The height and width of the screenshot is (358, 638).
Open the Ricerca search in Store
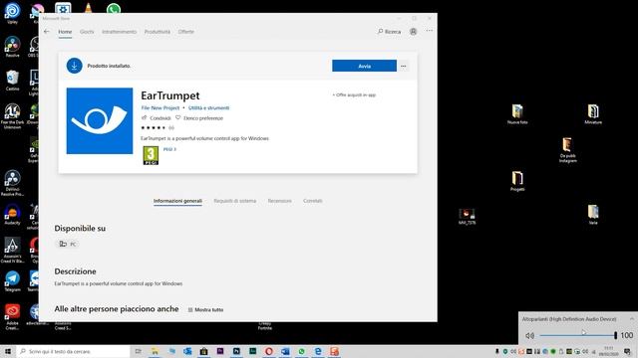point(390,31)
